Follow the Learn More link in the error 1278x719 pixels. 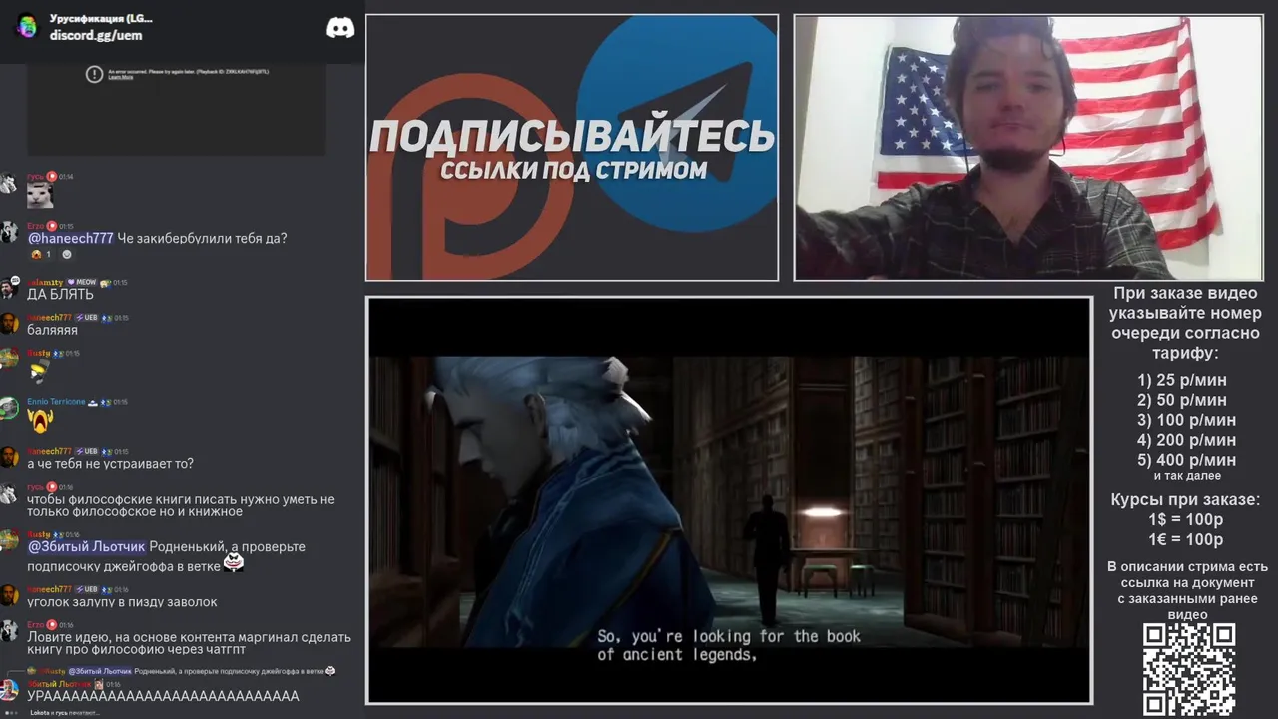(x=120, y=77)
